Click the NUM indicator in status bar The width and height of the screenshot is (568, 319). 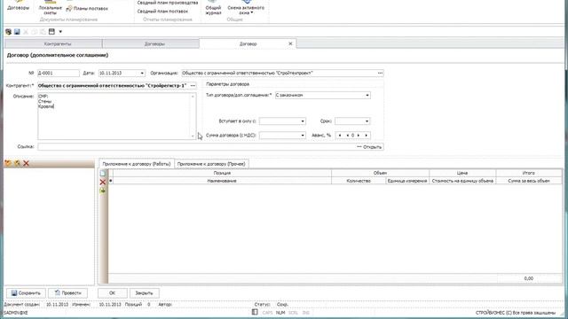(280, 313)
